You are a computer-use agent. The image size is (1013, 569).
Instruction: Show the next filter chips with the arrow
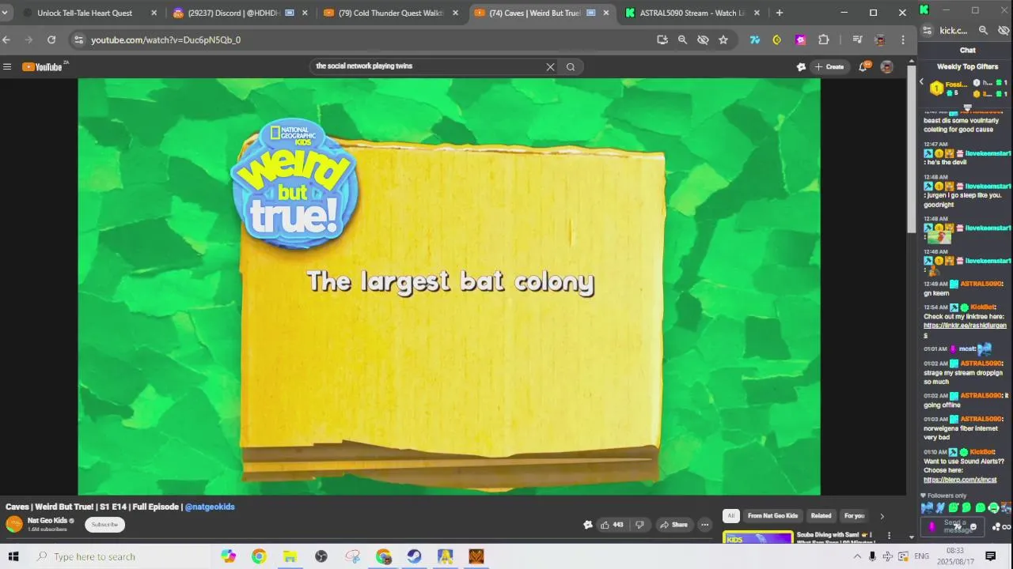[882, 516]
